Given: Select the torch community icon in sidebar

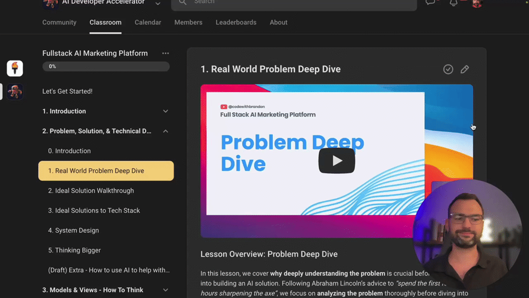Looking at the screenshot, I should [15, 68].
